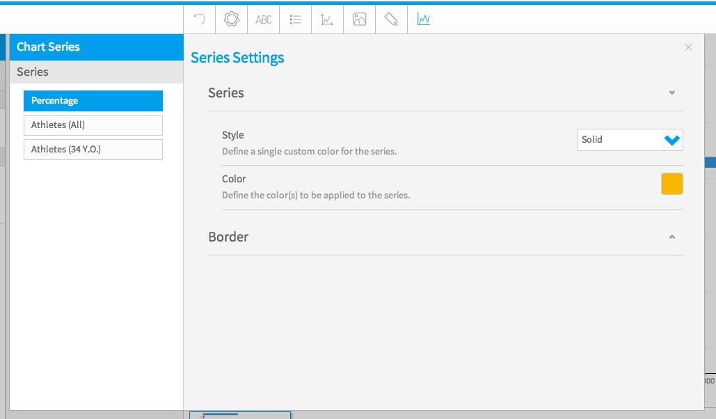Click the undo arrow icon
The image size is (716, 419).
[x=200, y=19]
